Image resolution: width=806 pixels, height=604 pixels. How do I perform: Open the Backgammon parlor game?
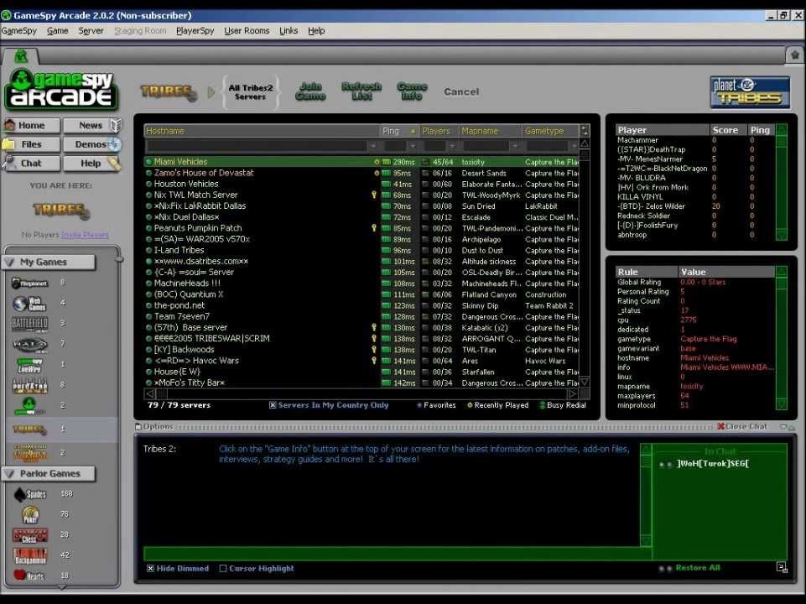[30, 555]
